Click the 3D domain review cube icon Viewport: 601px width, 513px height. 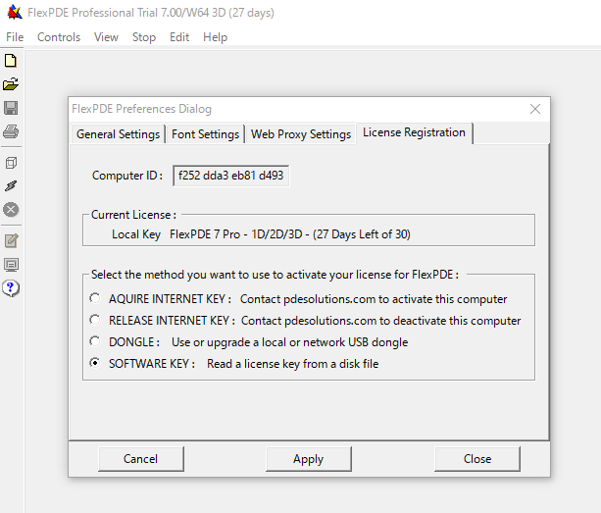[x=12, y=162]
